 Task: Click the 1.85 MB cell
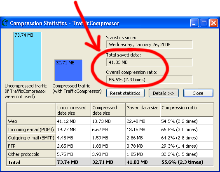(143, 154)
